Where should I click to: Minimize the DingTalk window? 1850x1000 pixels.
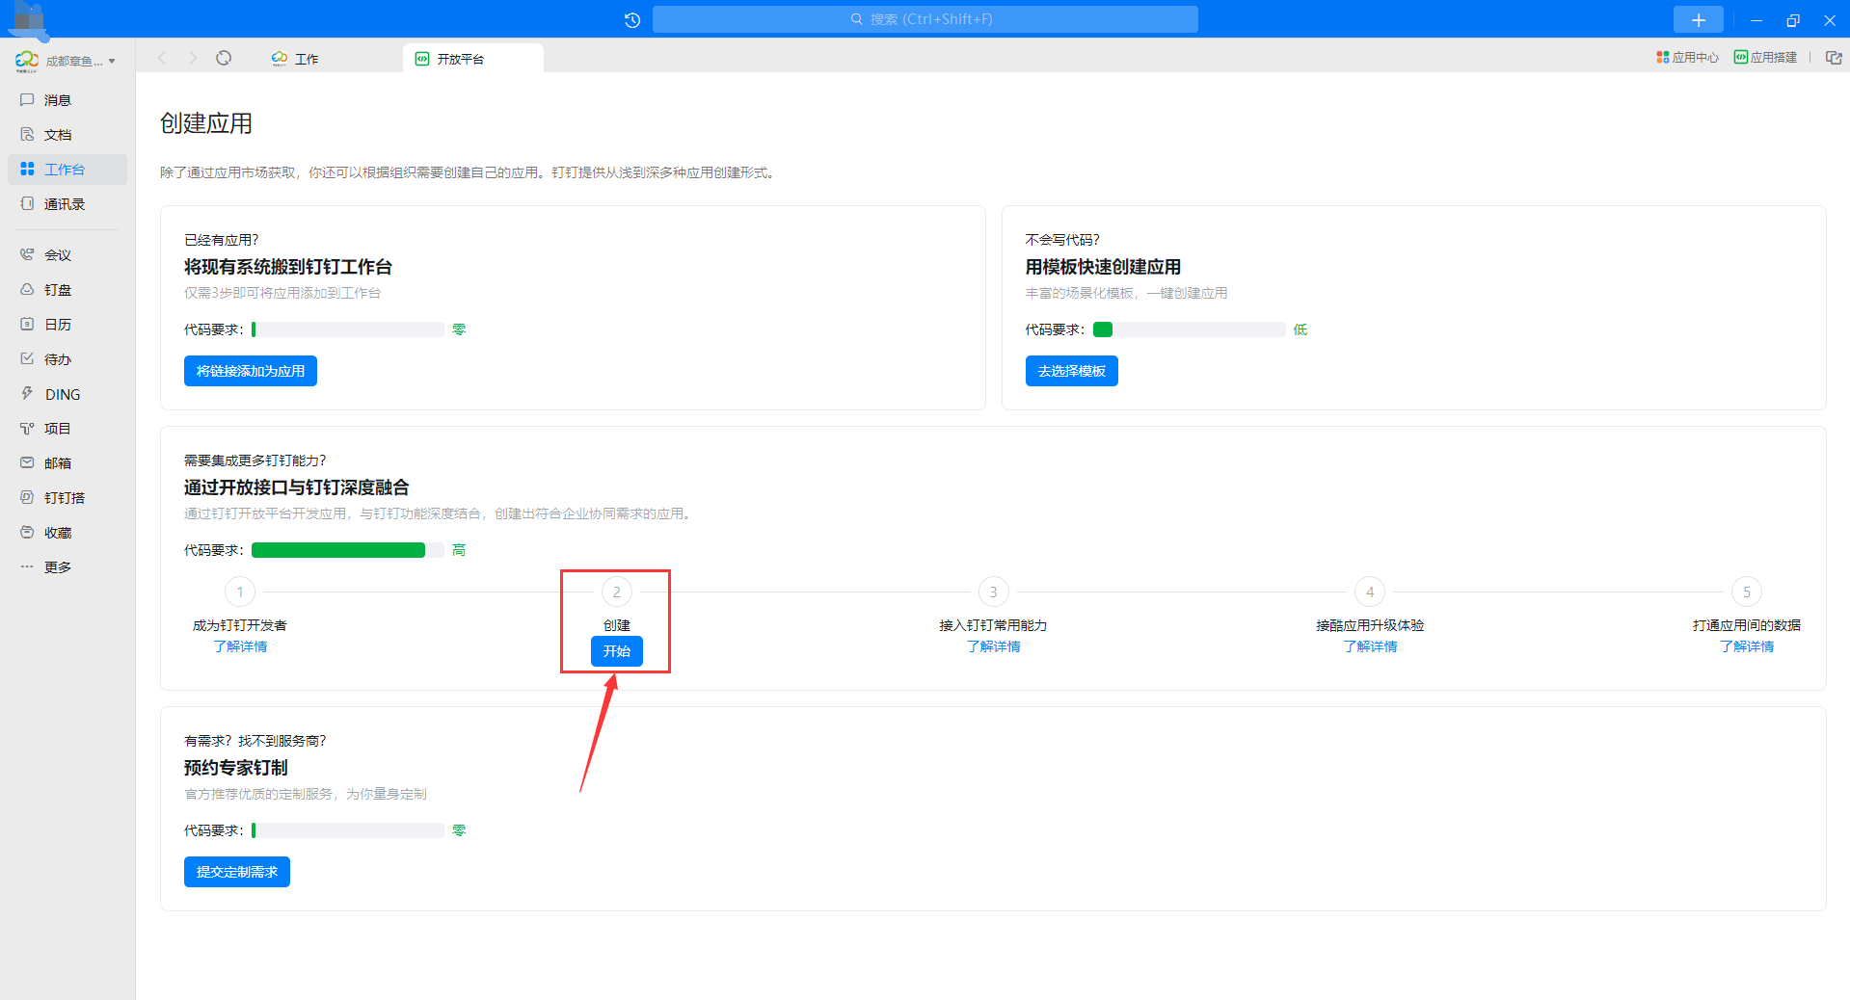[x=1756, y=19]
